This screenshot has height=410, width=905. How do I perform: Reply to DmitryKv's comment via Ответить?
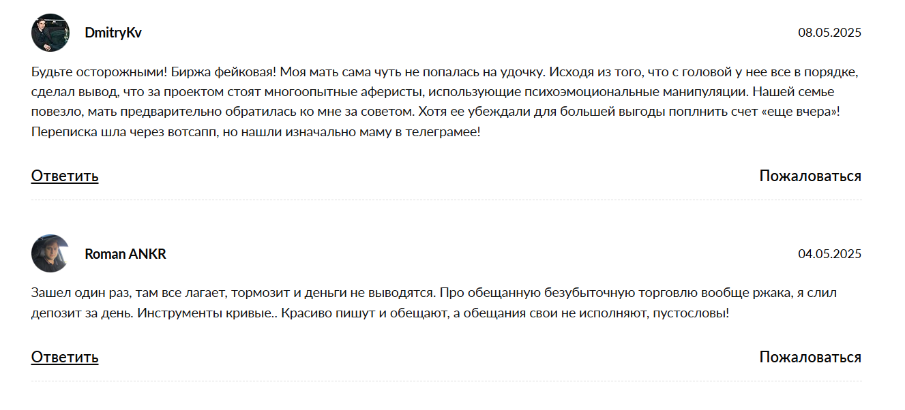[x=65, y=176]
